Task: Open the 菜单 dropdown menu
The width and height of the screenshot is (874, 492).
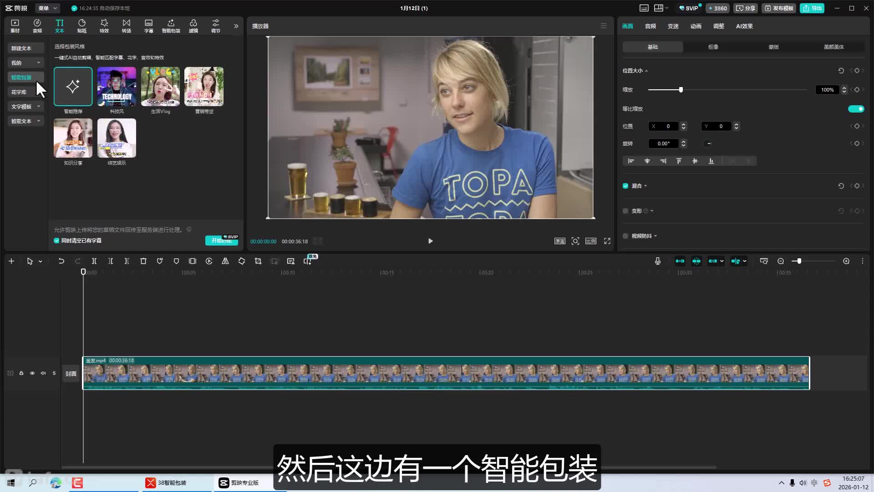Action: pos(47,8)
